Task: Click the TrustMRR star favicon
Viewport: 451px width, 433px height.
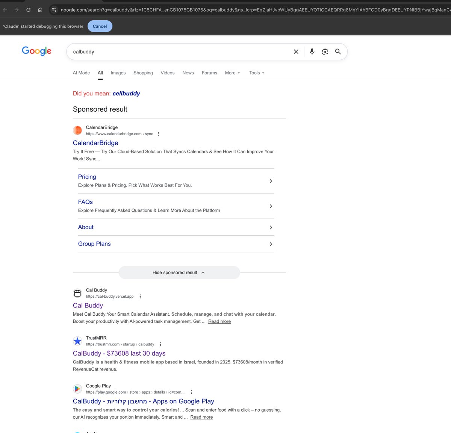Action: [x=77, y=341]
